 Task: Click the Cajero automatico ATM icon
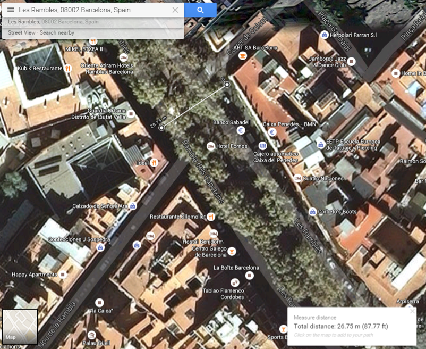(262, 146)
